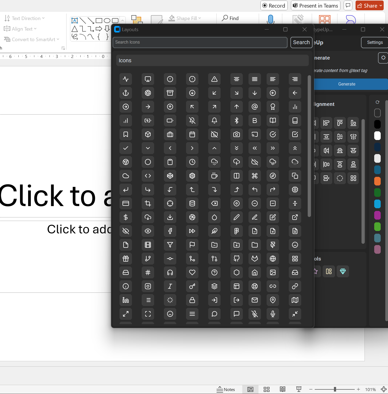
Task: Choose the coffee cup icon
Action: [214, 176]
